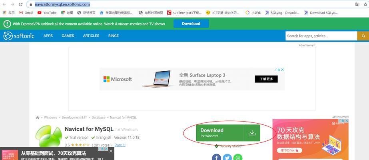Open the Download SQLyo bookmark
369x160 pixels.
click(321, 13)
